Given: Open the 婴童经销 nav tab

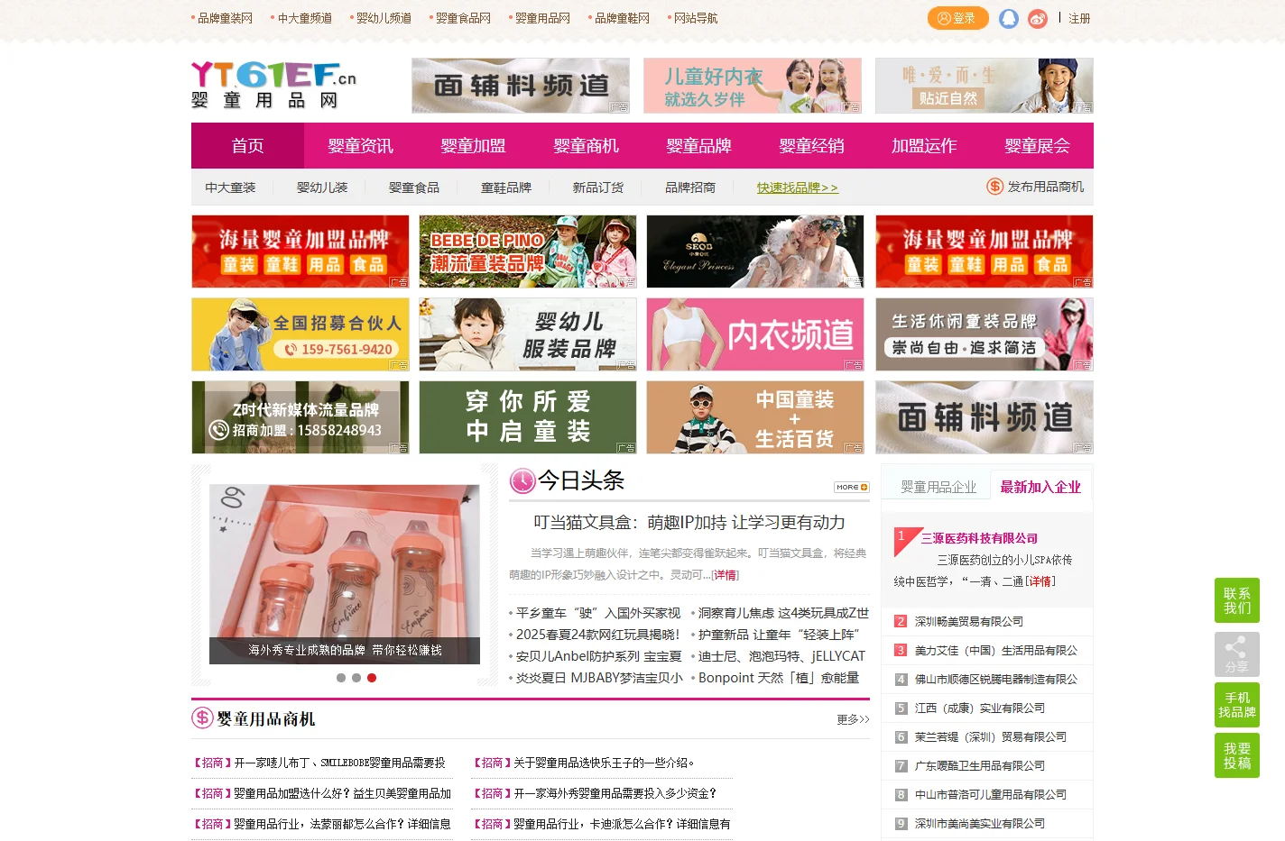Looking at the screenshot, I should [811, 146].
